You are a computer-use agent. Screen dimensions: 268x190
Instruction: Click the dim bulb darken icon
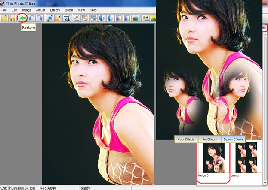point(93,18)
